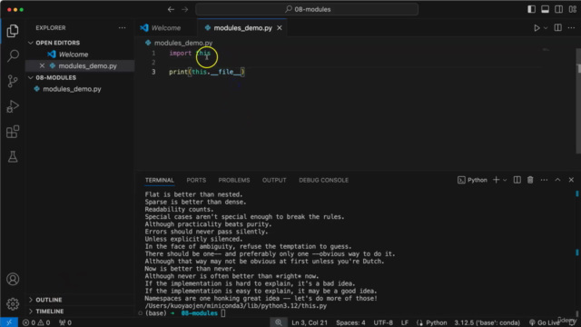This screenshot has height=327, width=581.
Task: Click the 08-modules command center search box
Action: pyautogui.click(x=307, y=9)
